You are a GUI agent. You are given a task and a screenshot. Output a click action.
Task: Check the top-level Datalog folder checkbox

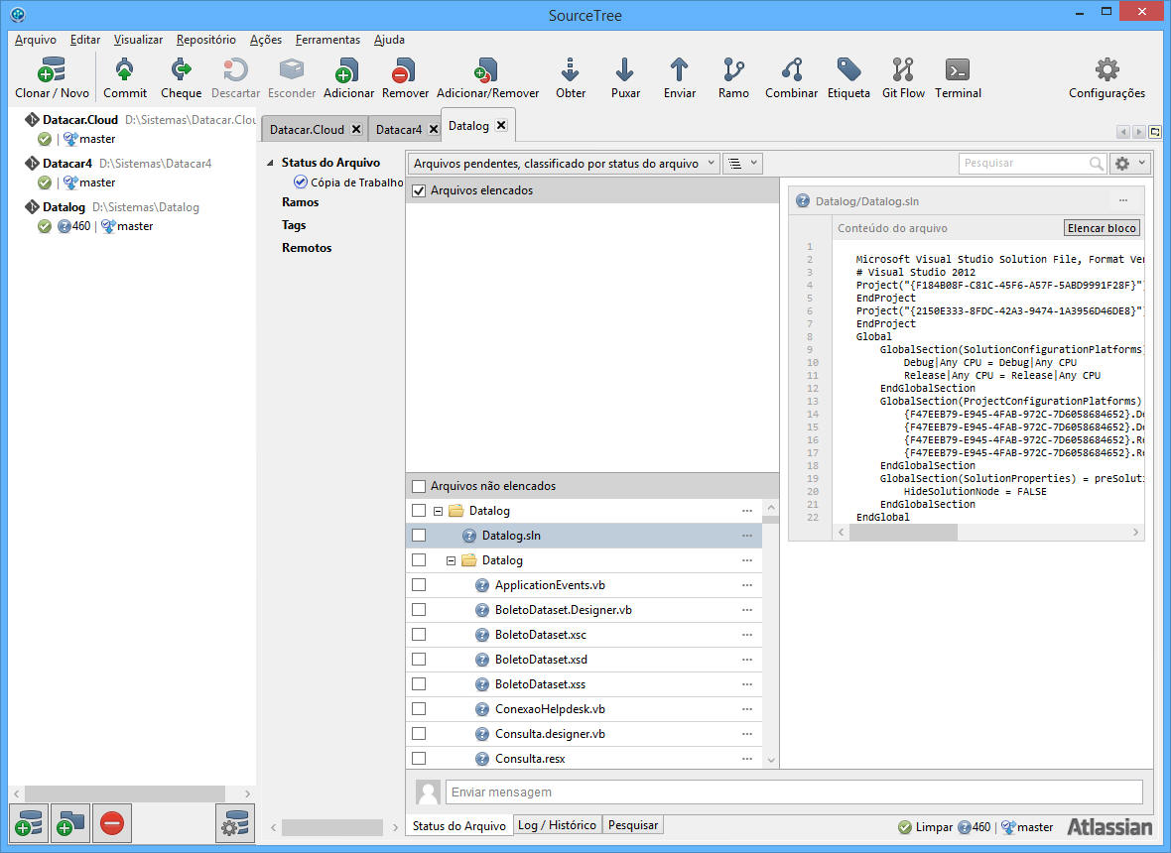tap(419, 511)
